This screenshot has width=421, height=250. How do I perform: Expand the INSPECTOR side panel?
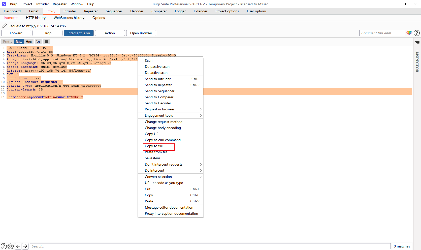(417, 61)
